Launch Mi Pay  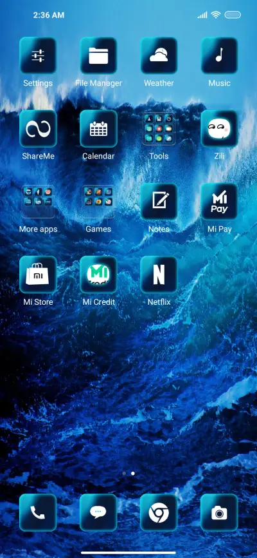click(x=219, y=202)
